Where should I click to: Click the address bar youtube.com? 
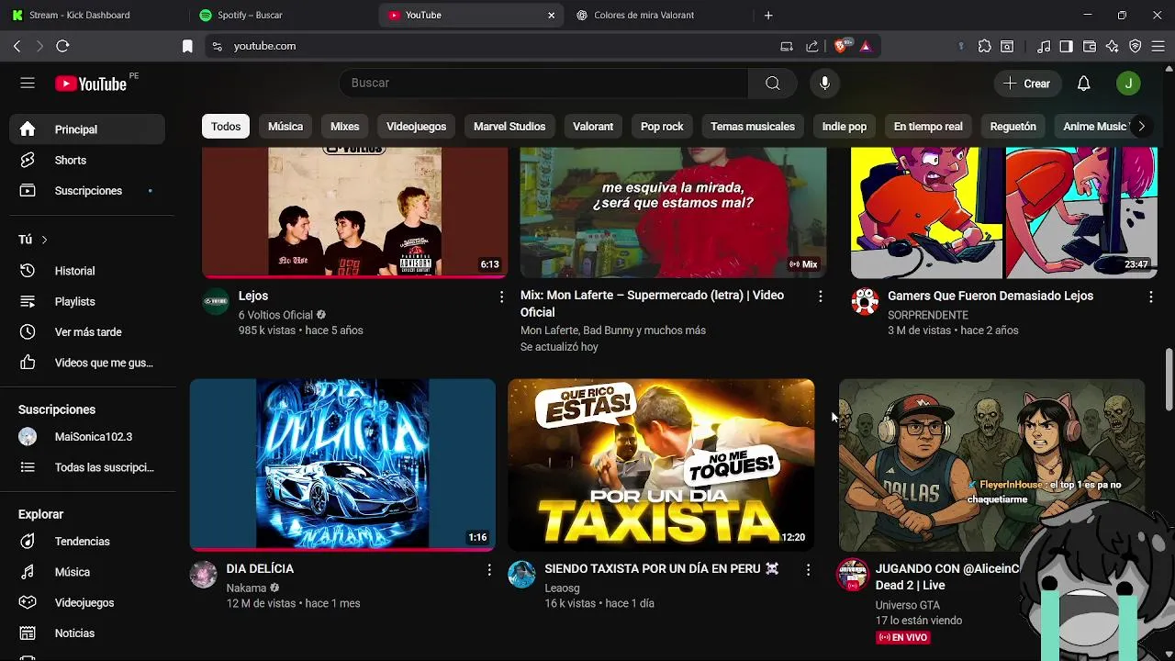tap(496, 46)
